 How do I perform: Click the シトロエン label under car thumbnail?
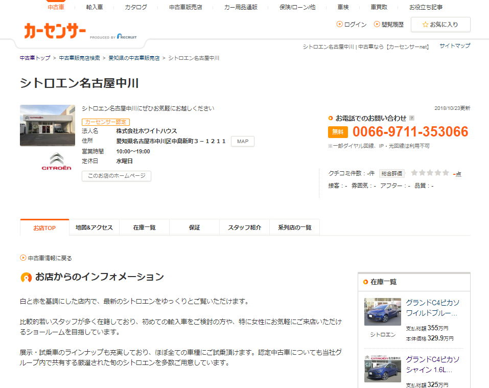[383, 334]
